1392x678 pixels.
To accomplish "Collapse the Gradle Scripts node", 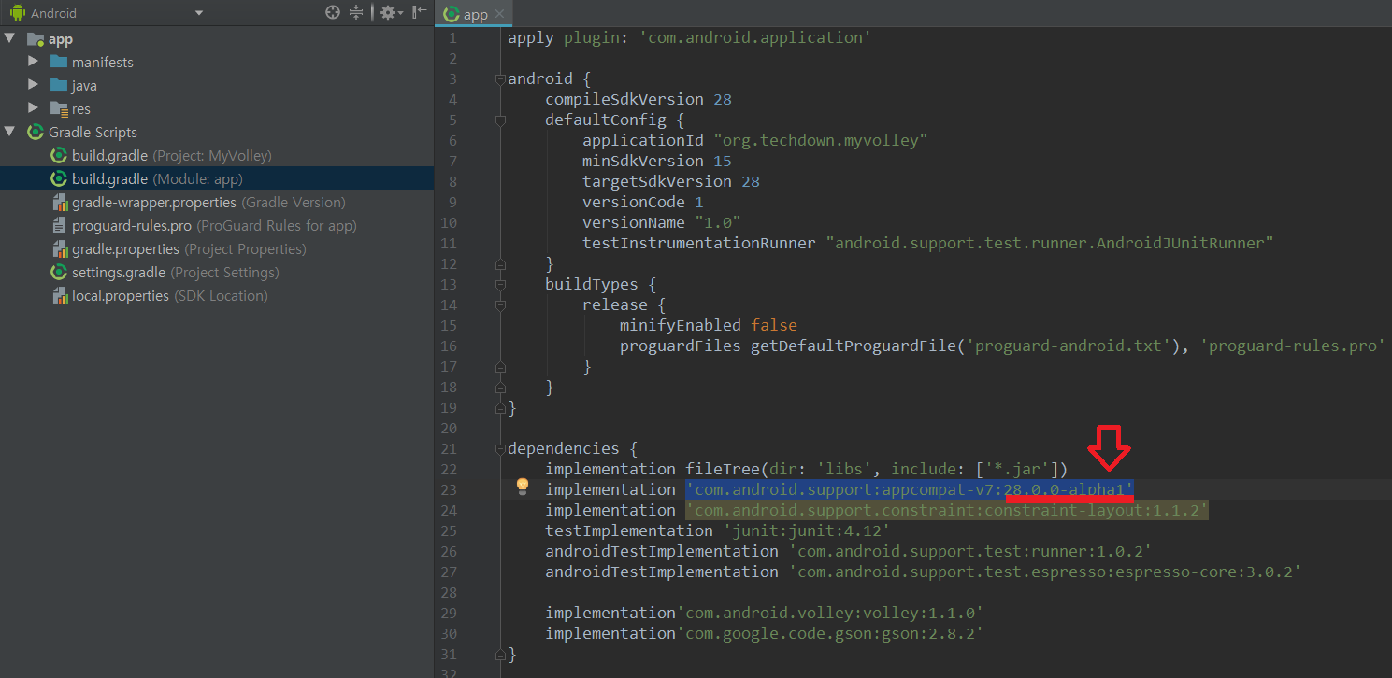I will (10, 132).
